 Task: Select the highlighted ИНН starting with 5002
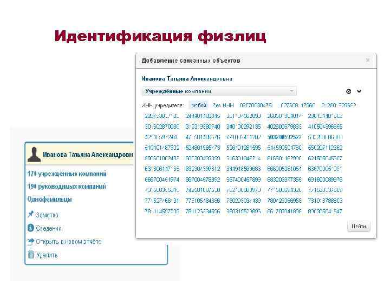[x=284, y=137]
